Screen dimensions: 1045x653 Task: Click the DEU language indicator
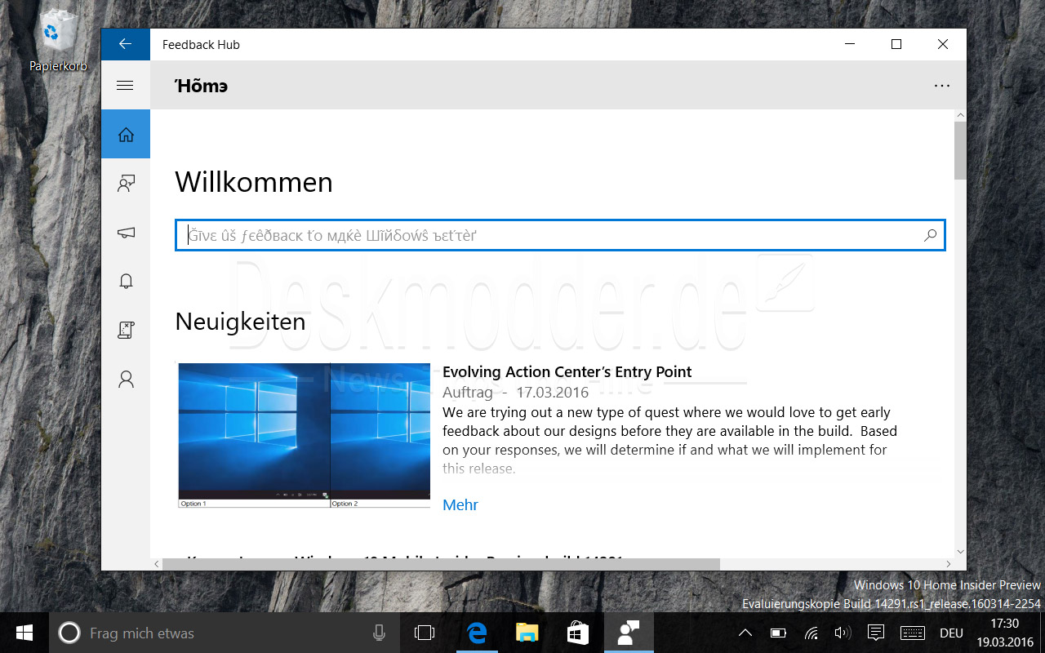(951, 633)
